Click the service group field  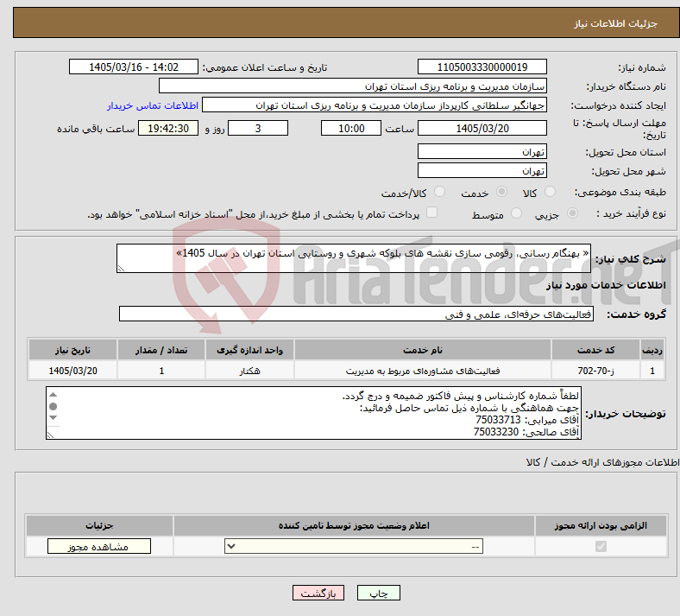(356, 314)
